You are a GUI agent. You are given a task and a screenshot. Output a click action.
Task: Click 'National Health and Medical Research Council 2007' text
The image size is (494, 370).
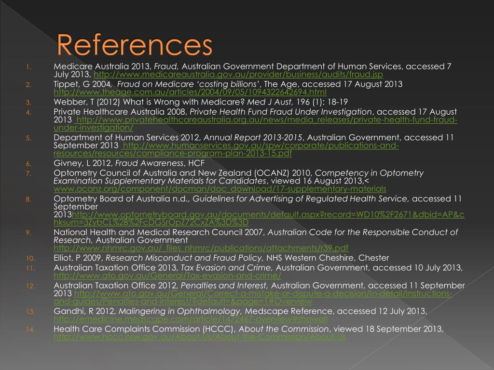click(158, 232)
